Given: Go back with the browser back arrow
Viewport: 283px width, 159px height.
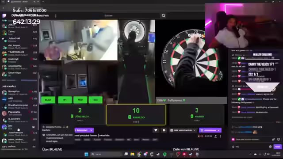Looking at the screenshot, I should (x=3, y=8).
